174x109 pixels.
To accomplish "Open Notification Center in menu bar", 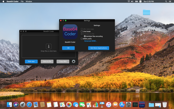I will coord(170,1).
